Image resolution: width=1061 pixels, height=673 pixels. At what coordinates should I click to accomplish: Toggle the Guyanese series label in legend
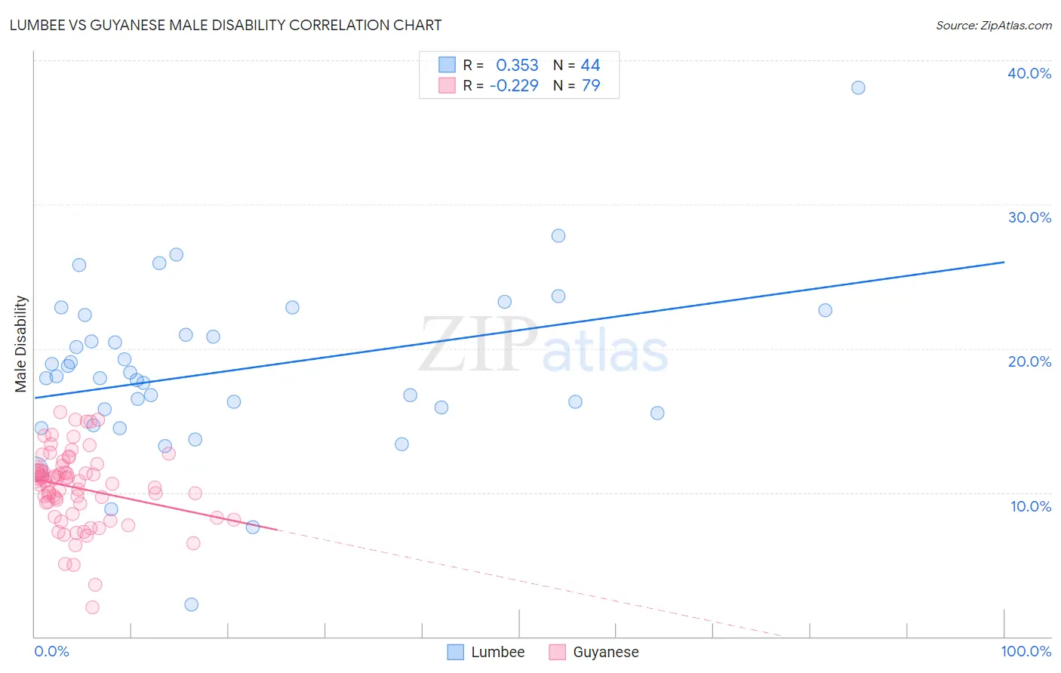(x=606, y=652)
